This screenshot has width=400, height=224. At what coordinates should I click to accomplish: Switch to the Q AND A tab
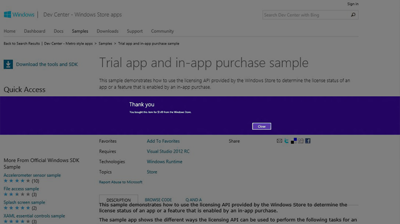pos(193,200)
